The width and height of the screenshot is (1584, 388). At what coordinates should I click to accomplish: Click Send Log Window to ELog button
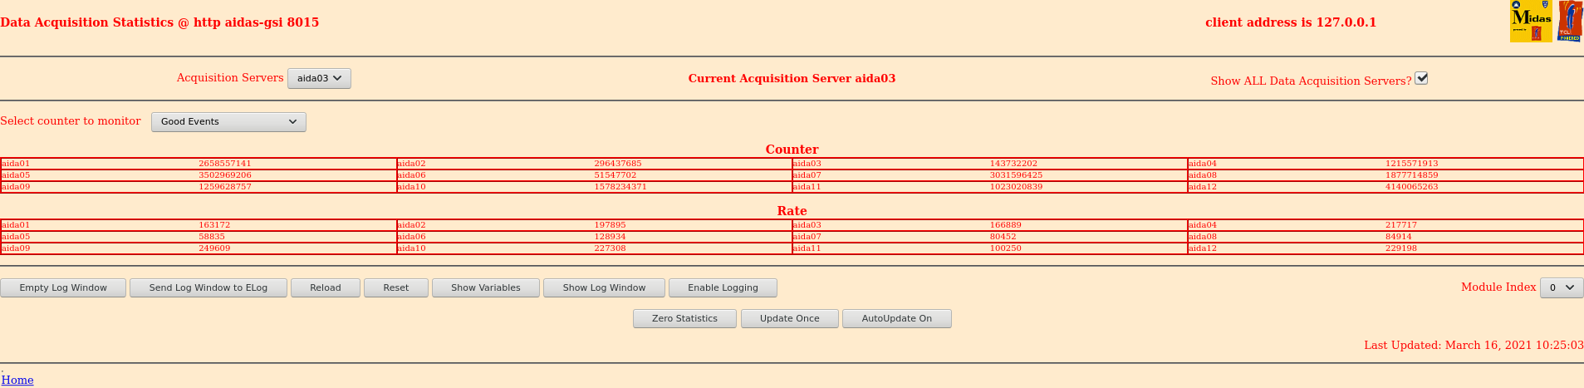click(x=208, y=287)
